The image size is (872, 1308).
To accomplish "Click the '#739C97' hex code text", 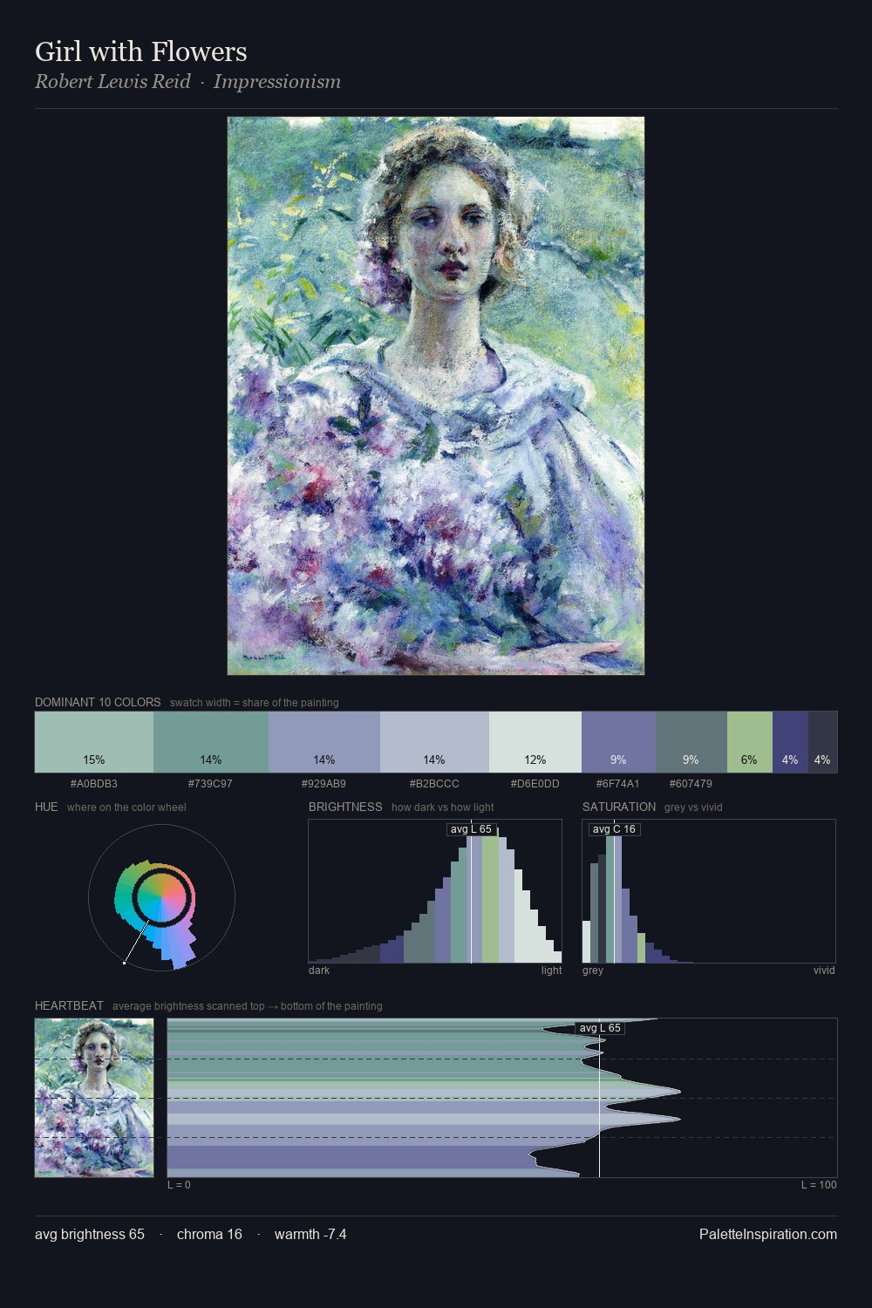I will coord(211,783).
